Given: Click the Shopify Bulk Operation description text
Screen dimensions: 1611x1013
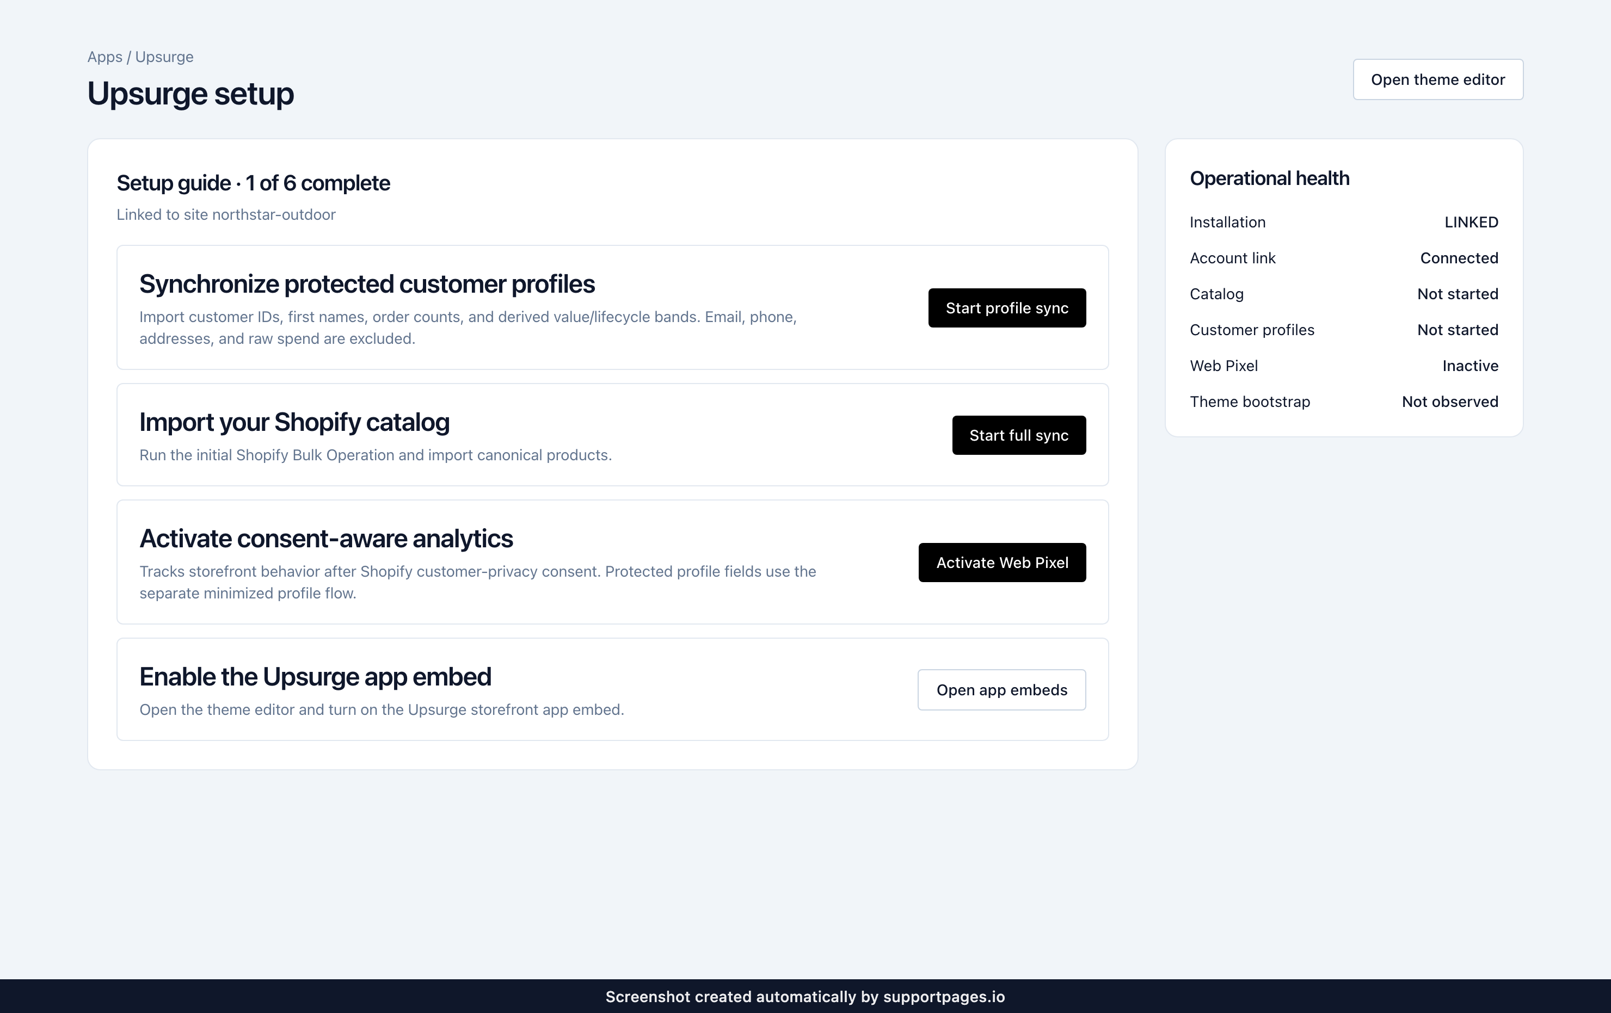Looking at the screenshot, I should coord(376,455).
